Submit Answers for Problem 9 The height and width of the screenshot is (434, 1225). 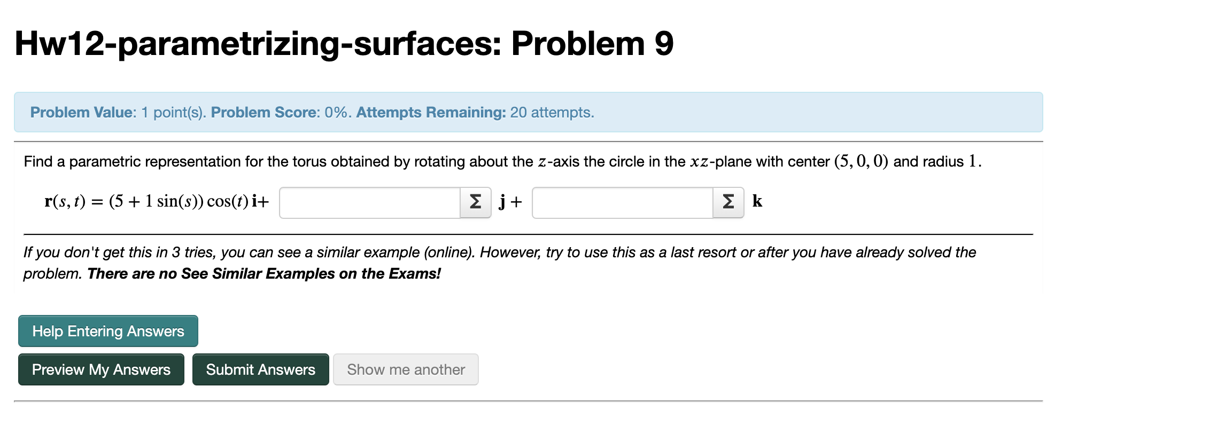click(260, 369)
